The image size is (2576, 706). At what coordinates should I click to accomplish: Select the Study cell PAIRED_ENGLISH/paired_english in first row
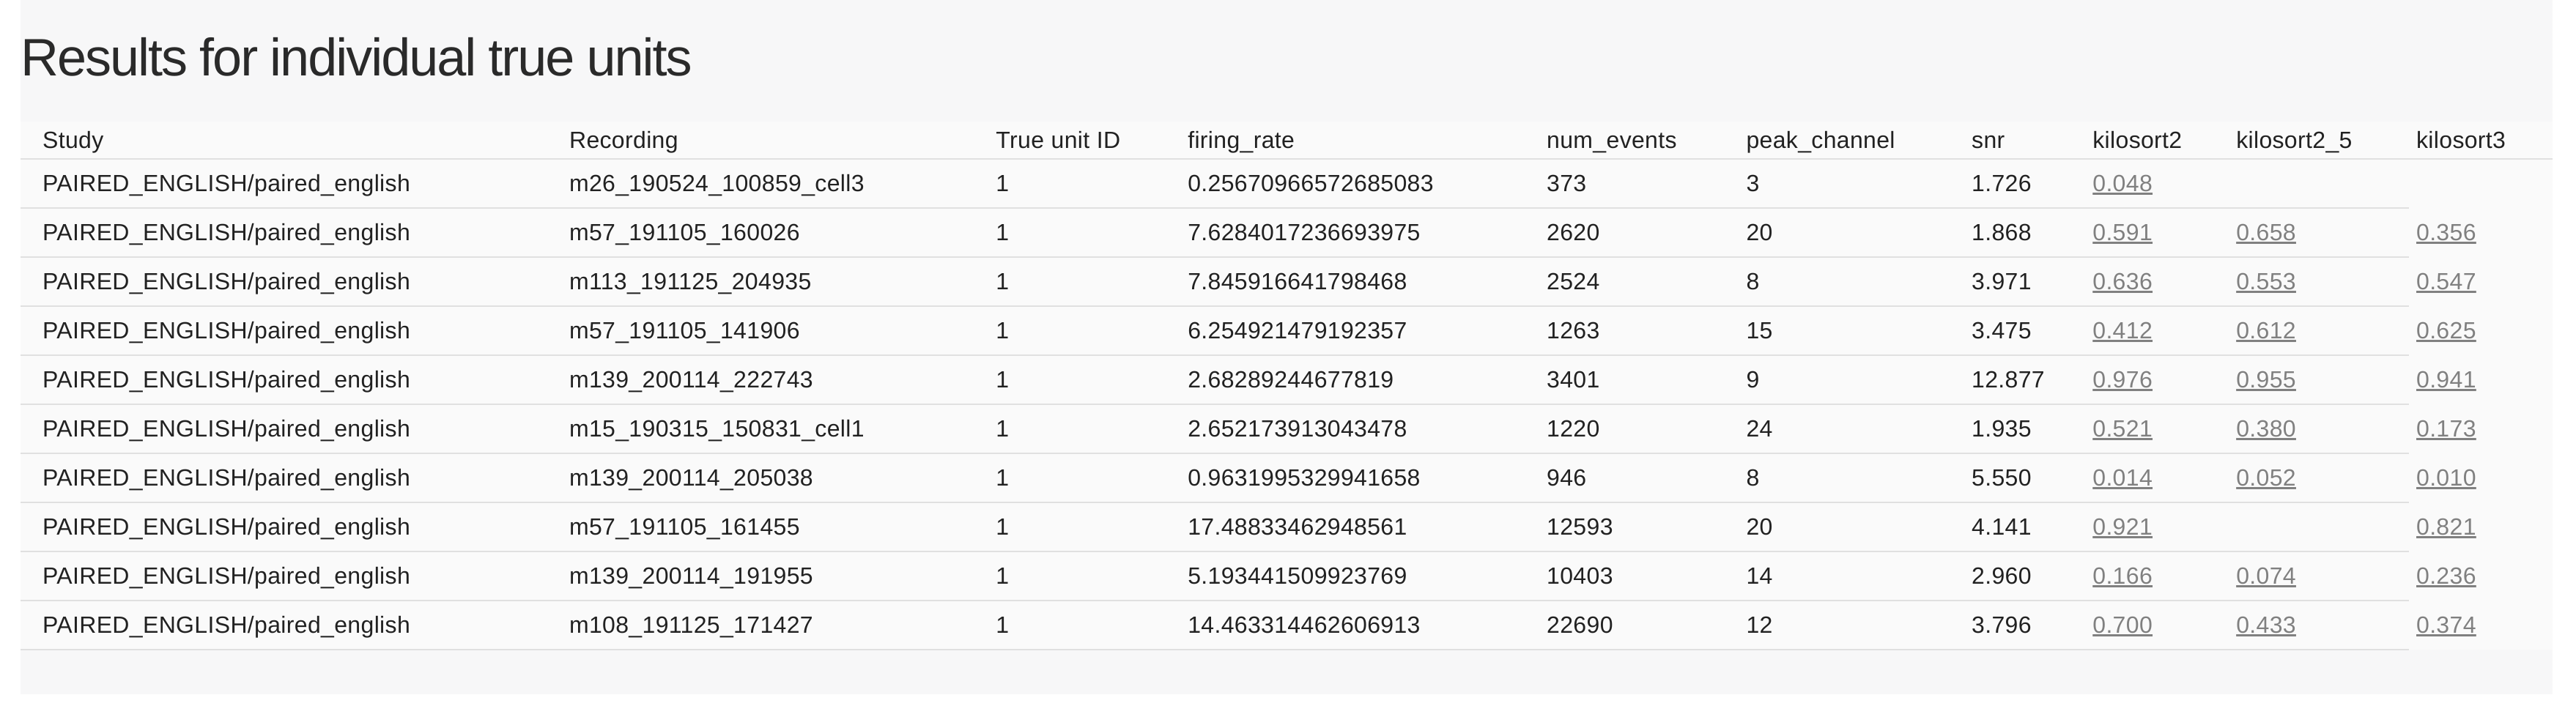tap(226, 183)
